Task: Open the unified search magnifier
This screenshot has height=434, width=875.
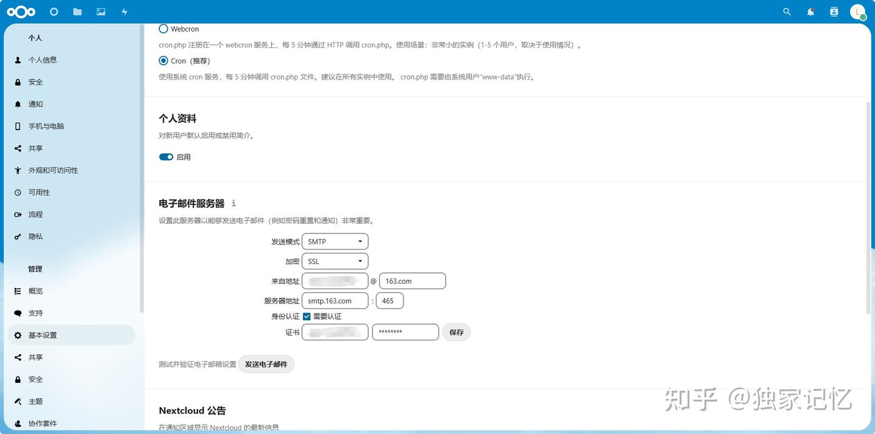Action: pyautogui.click(x=786, y=12)
